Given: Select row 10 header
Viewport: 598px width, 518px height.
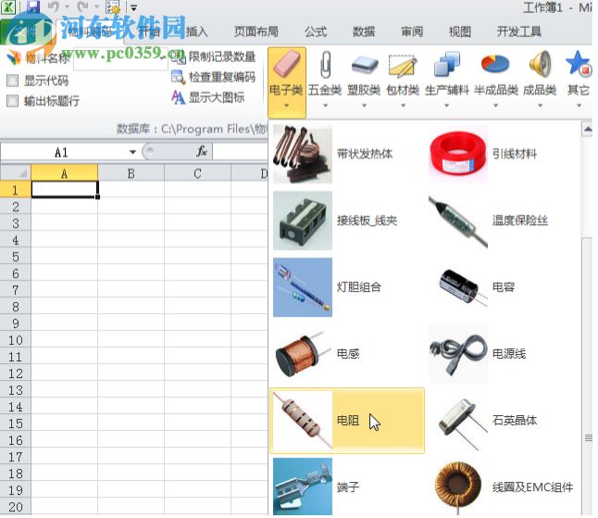Looking at the screenshot, I should tap(15, 340).
